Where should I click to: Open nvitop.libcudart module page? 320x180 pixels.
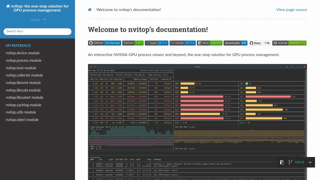37,97
